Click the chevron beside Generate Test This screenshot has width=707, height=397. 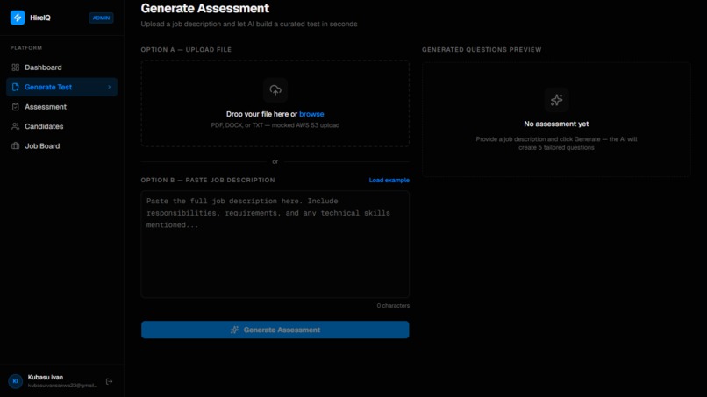pyautogui.click(x=109, y=87)
